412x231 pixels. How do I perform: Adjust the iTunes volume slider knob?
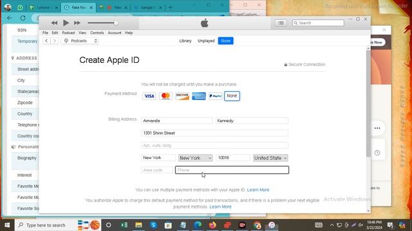(116, 23)
